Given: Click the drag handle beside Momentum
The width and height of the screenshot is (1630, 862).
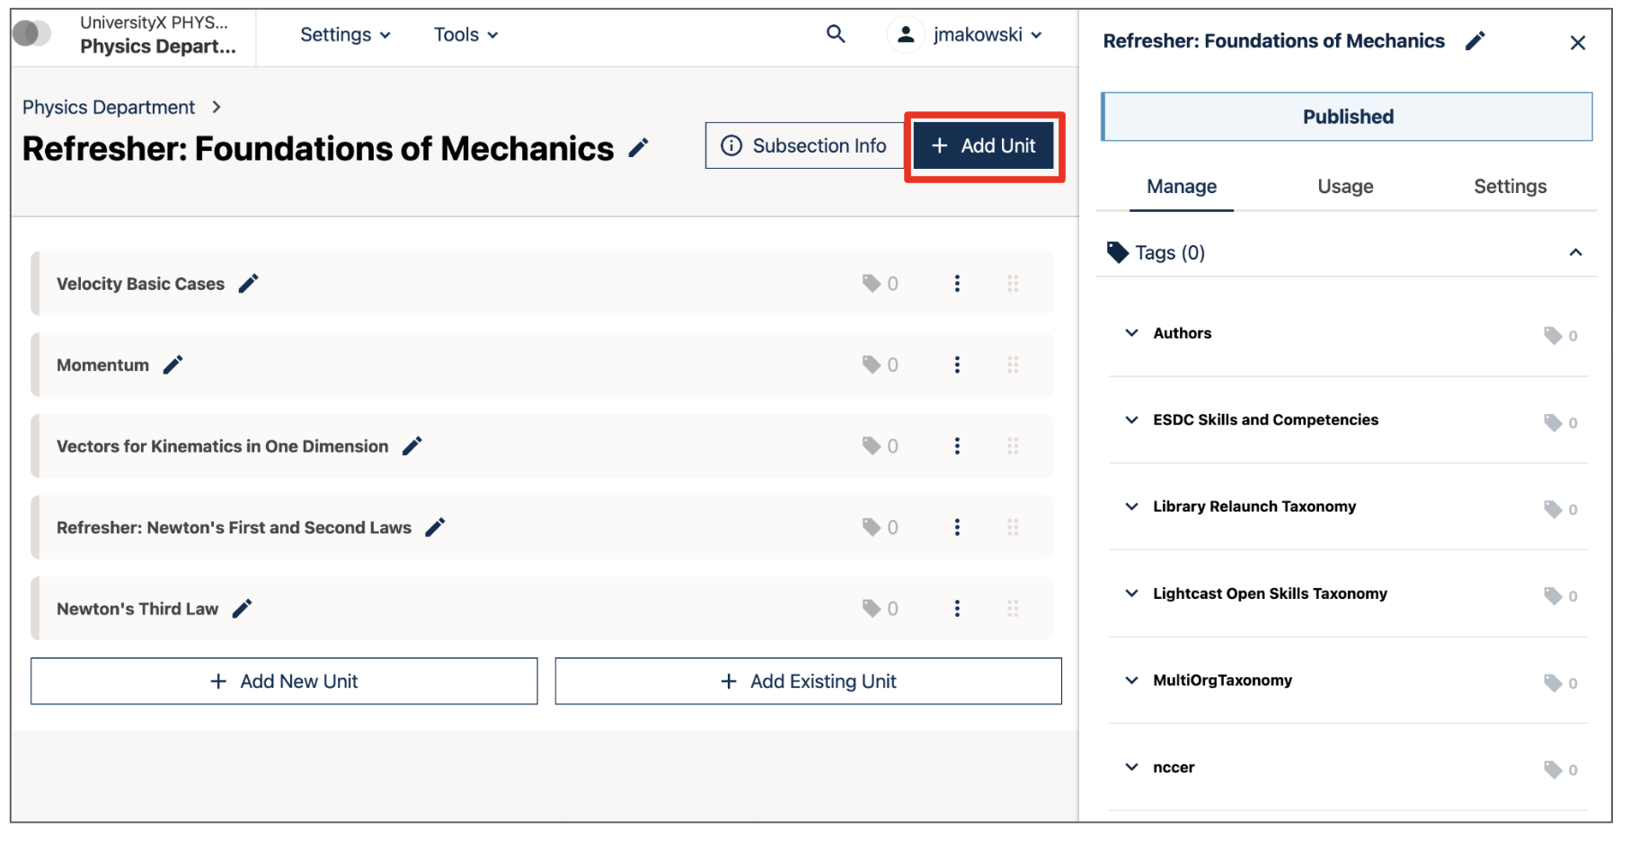Looking at the screenshot, I should click(1014, 365).
